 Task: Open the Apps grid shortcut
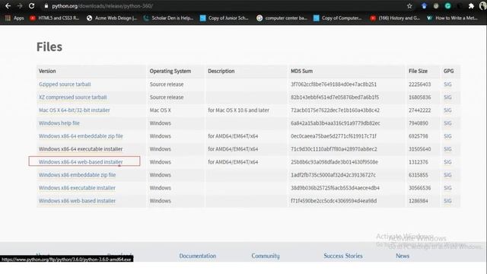(14, 18)
